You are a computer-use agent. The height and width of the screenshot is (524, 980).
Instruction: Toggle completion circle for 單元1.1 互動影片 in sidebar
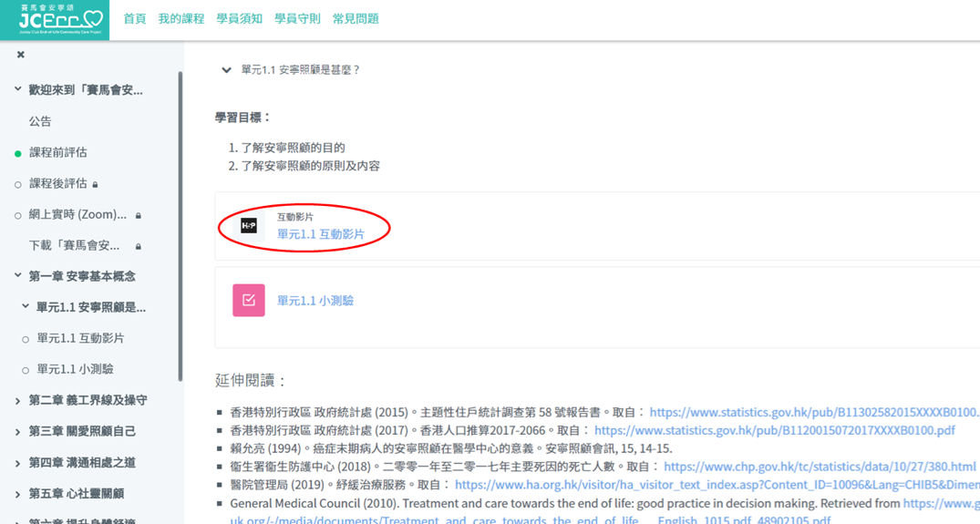click(26, 339)
